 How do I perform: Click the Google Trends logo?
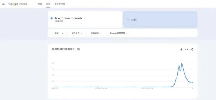point(18,4)
